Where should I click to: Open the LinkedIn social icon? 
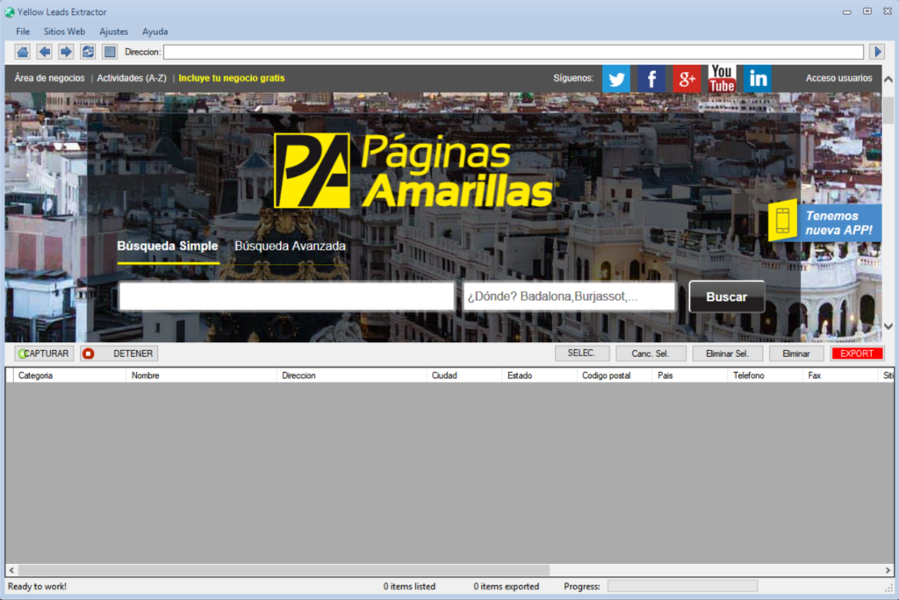pos(758,79)
